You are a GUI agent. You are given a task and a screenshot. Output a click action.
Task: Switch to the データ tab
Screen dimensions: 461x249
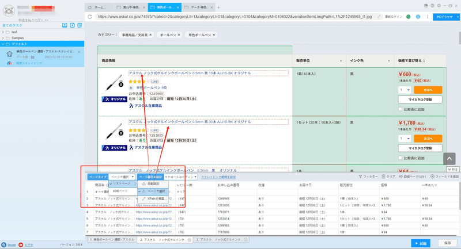click(198, 7)
